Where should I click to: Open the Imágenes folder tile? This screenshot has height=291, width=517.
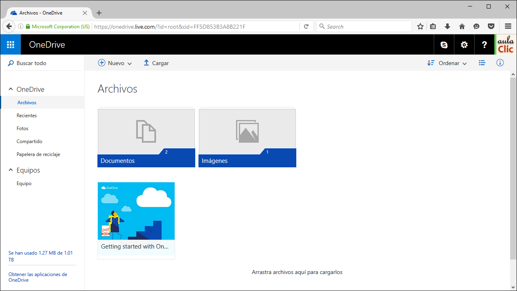[x=247, y=138]
